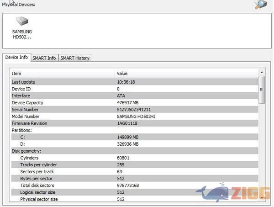Click the 149899 MB value
The image size is (274, 207).
pos(128,137)
